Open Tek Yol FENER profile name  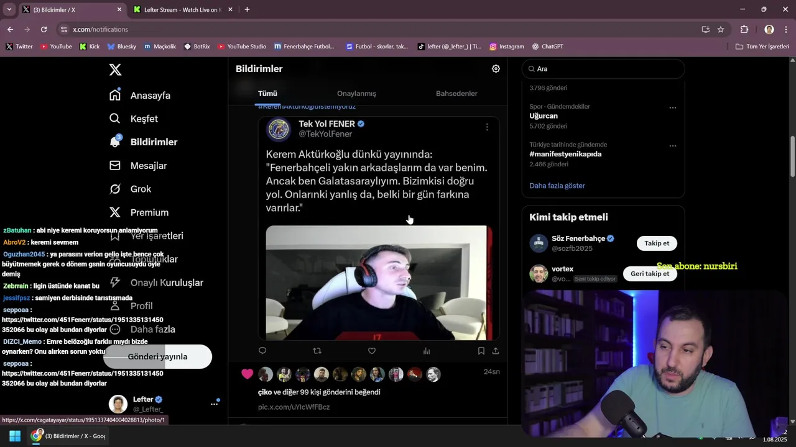[x=326, y=124]
